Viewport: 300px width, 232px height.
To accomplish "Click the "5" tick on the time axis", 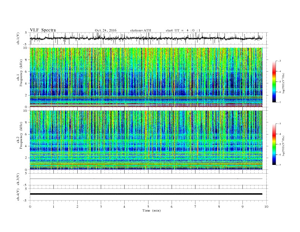I will tap(148, 207).
